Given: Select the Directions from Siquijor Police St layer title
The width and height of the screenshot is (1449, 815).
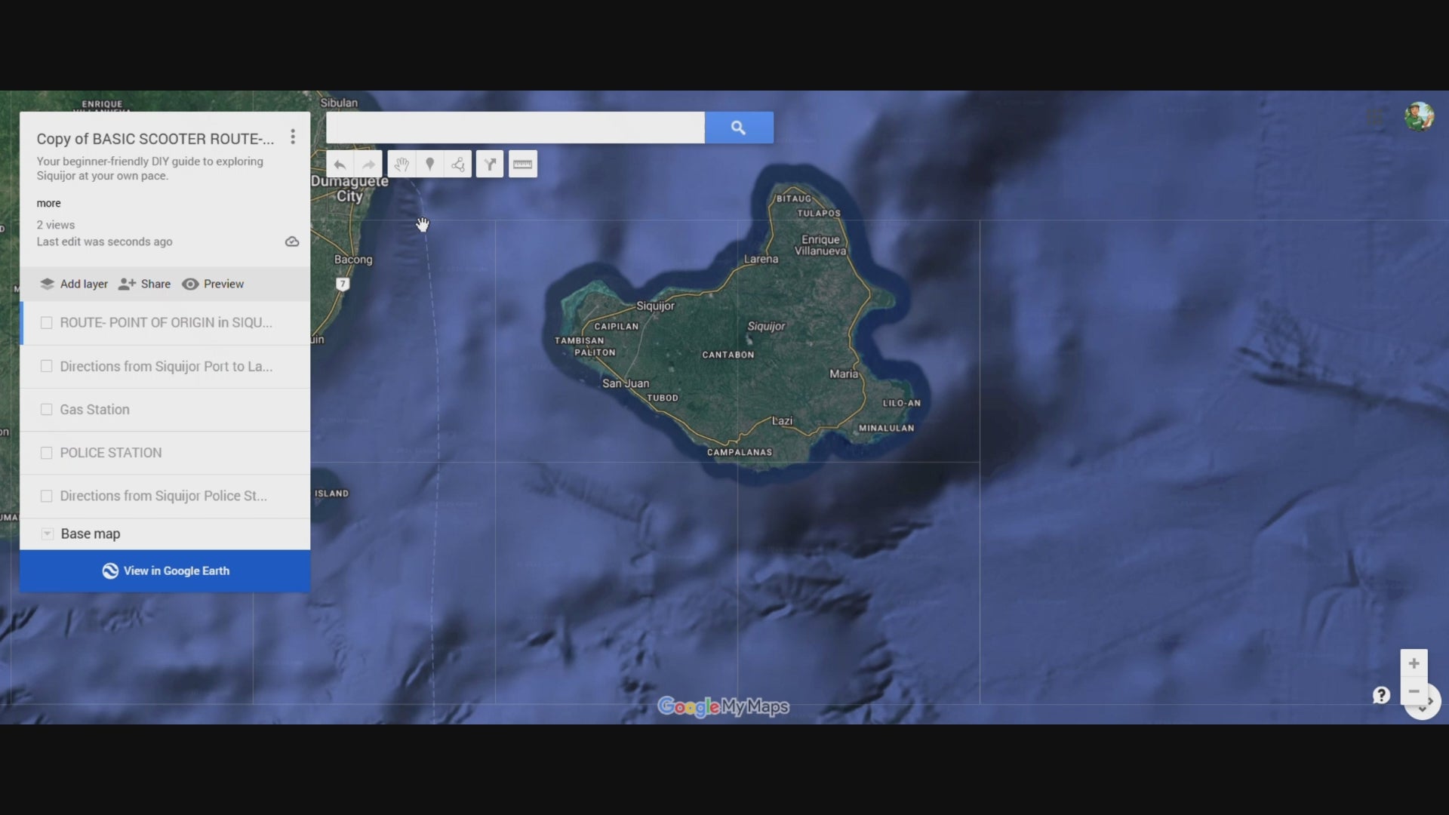Looking at the screenshot, I should click(163, 496).
